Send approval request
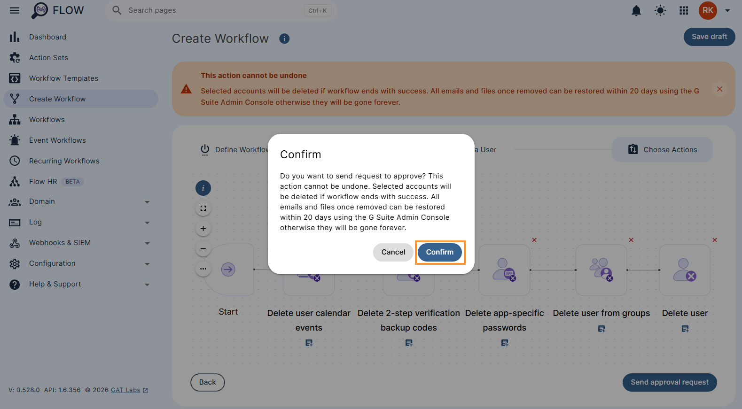Screen dimensions: 742x409 [670, 382]
